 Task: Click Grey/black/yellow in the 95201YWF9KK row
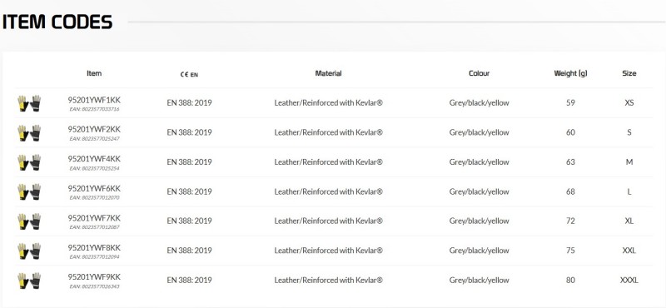tap(480, 280)
